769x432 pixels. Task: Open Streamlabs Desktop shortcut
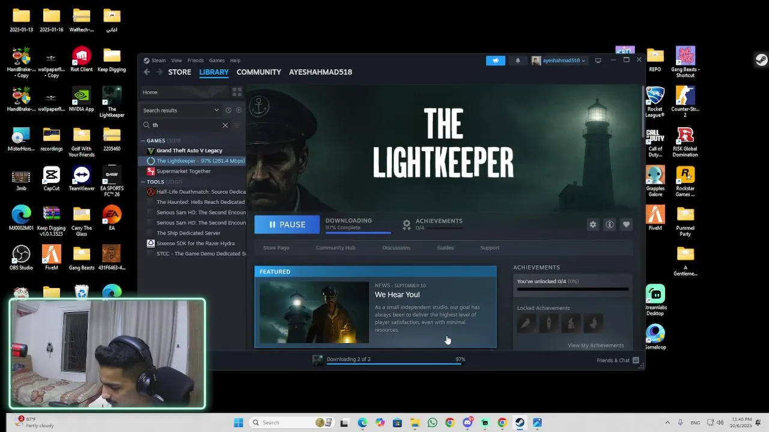(x=655, y=301)
